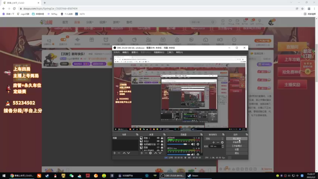This screenshot has height=179, width=318.
Task: Adjust the desktop audio volume slider
Action: coord(178,144)
